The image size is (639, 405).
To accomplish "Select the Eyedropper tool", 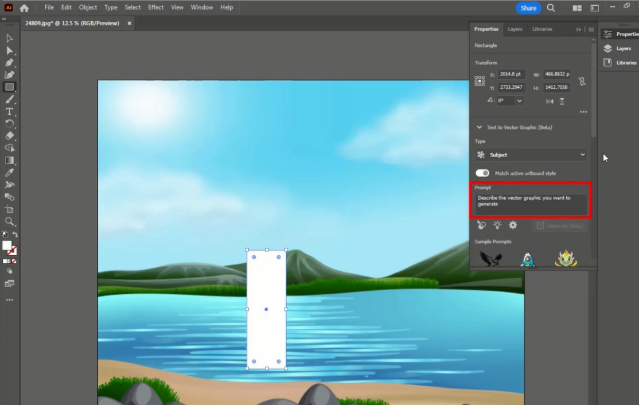I will coord(9,173).
